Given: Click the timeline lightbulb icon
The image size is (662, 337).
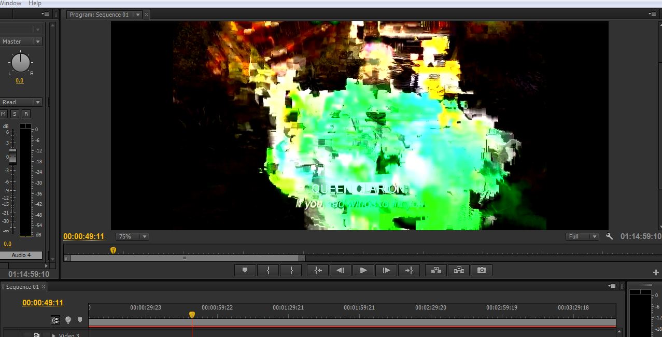Looking at the screenshot, I should click(x=68, y=320).
